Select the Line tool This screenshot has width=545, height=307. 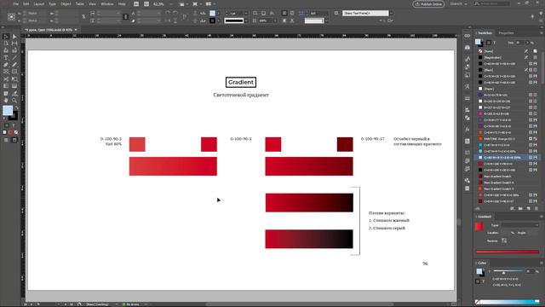click(x=14, y=58)
